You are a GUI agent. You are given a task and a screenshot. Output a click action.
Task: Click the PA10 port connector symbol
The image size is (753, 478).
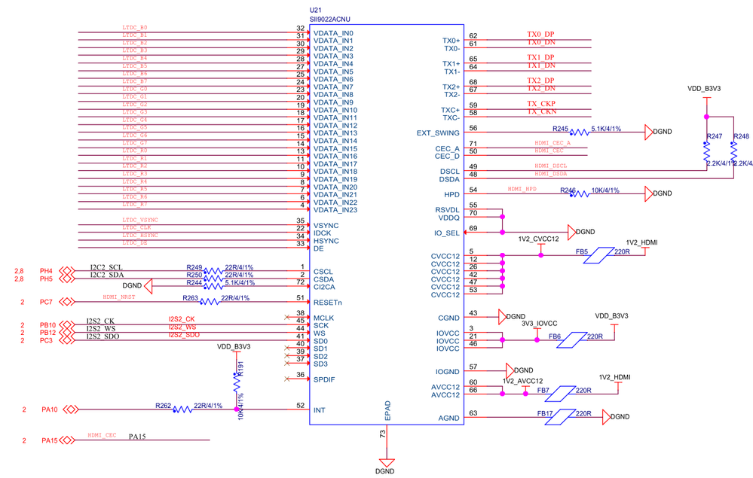coord(71,409)
